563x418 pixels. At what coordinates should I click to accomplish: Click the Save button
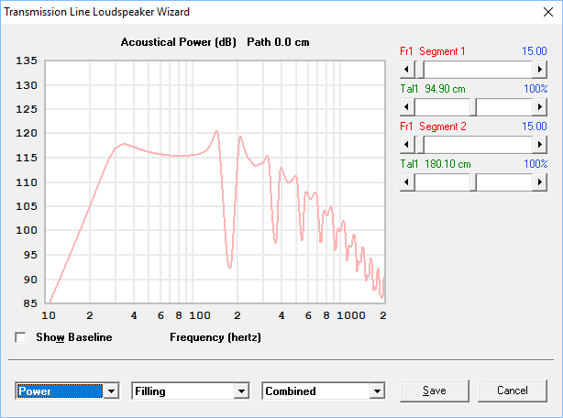click(x=434, y=390)
